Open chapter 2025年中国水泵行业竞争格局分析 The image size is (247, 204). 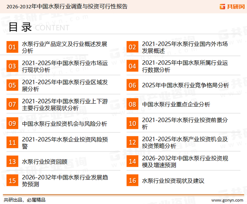(185, 85)
